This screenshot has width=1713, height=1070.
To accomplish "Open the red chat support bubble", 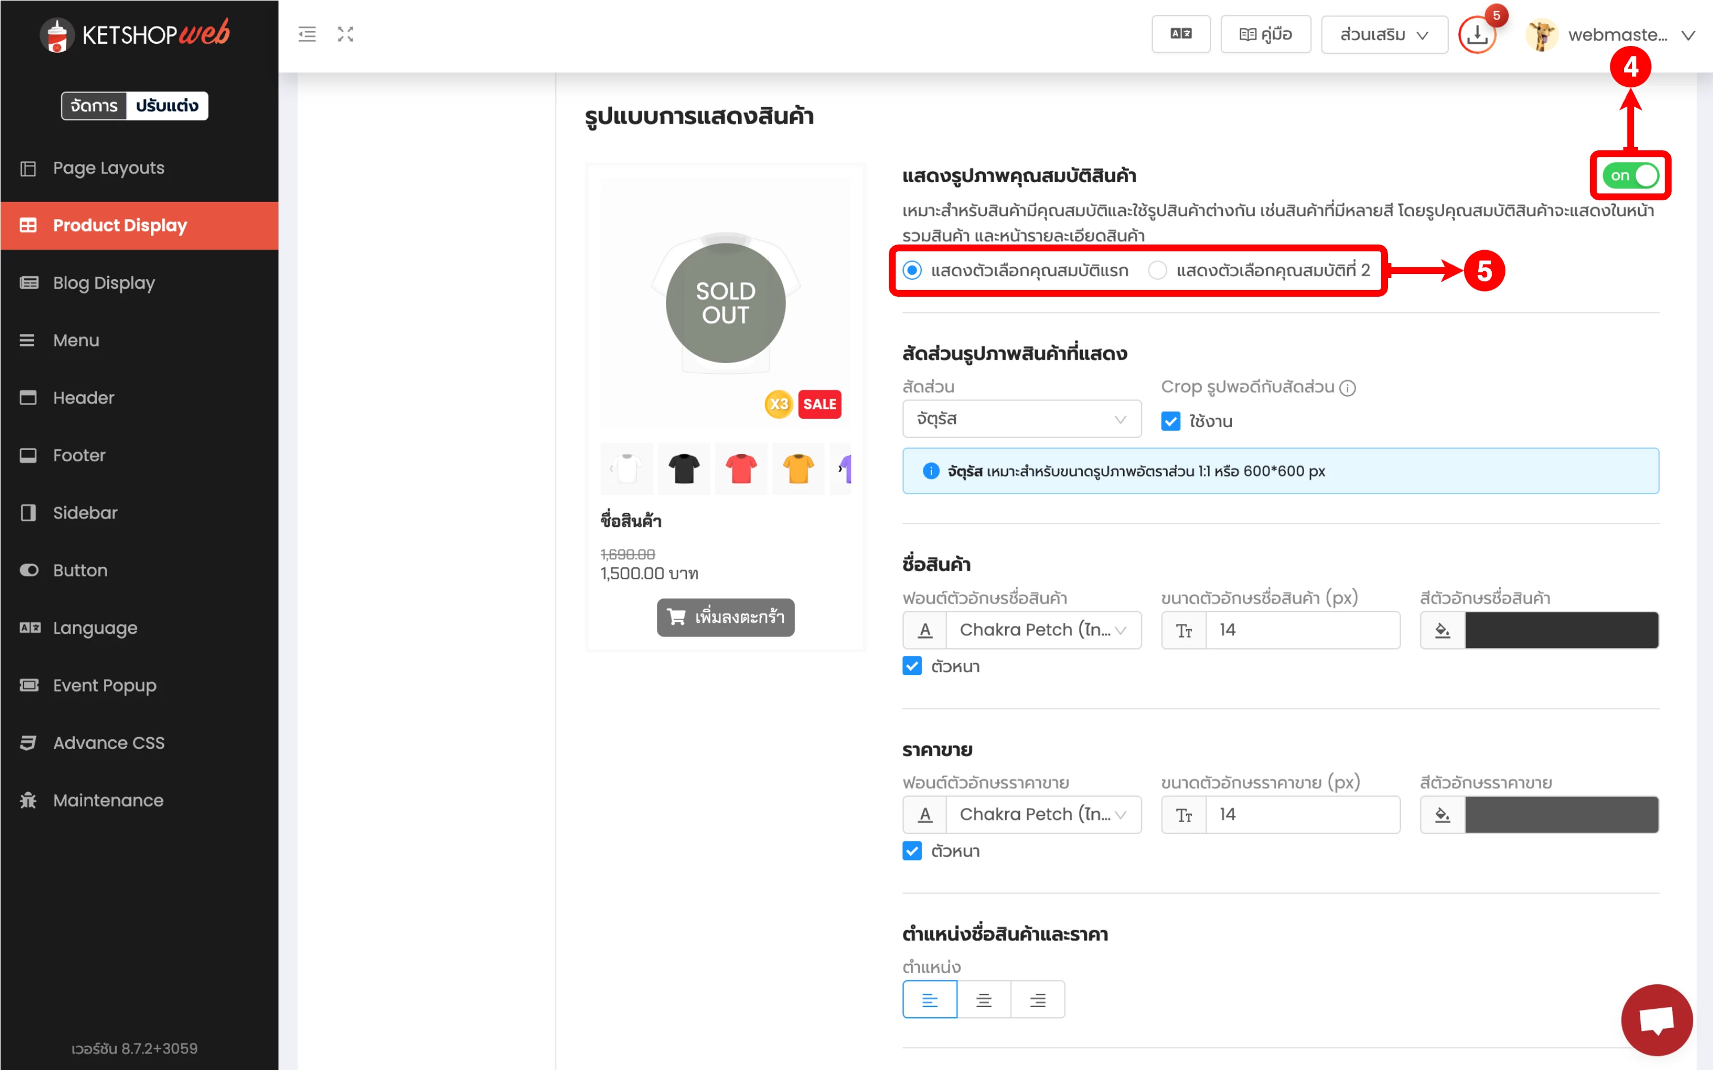I will coord(1656,1019).
